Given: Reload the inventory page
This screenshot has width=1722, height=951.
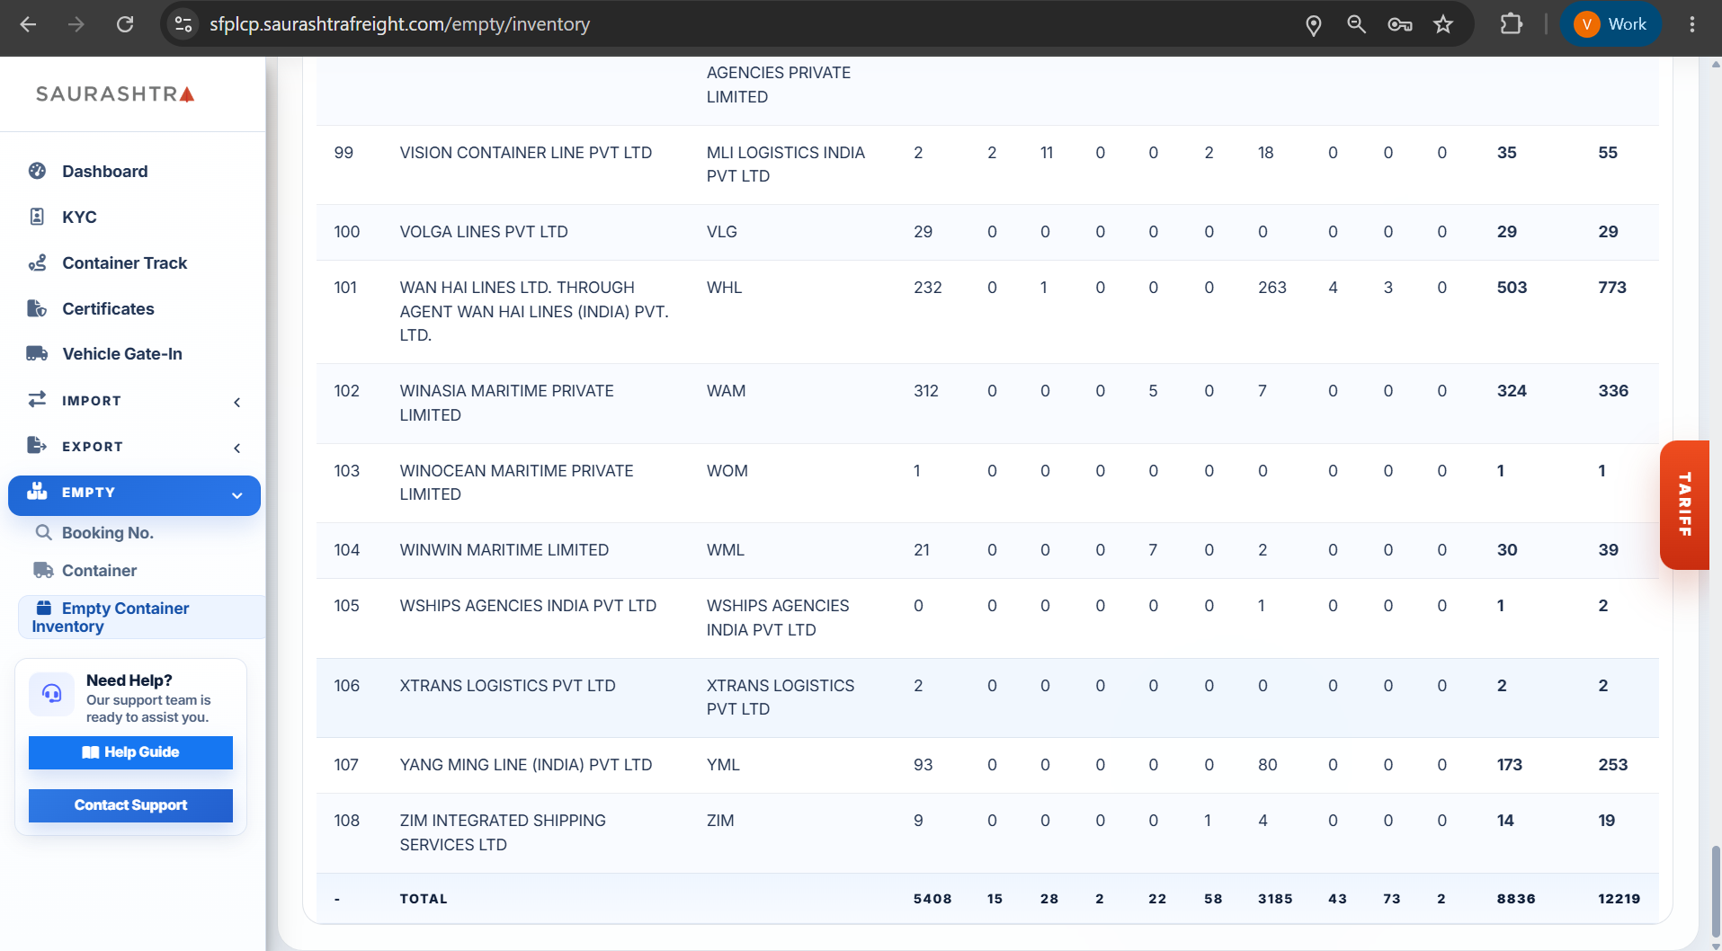Looking at the screenshot, I should (125, 24).
